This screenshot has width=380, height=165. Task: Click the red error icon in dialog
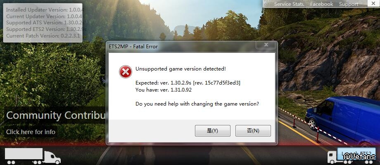pos(125,72)
